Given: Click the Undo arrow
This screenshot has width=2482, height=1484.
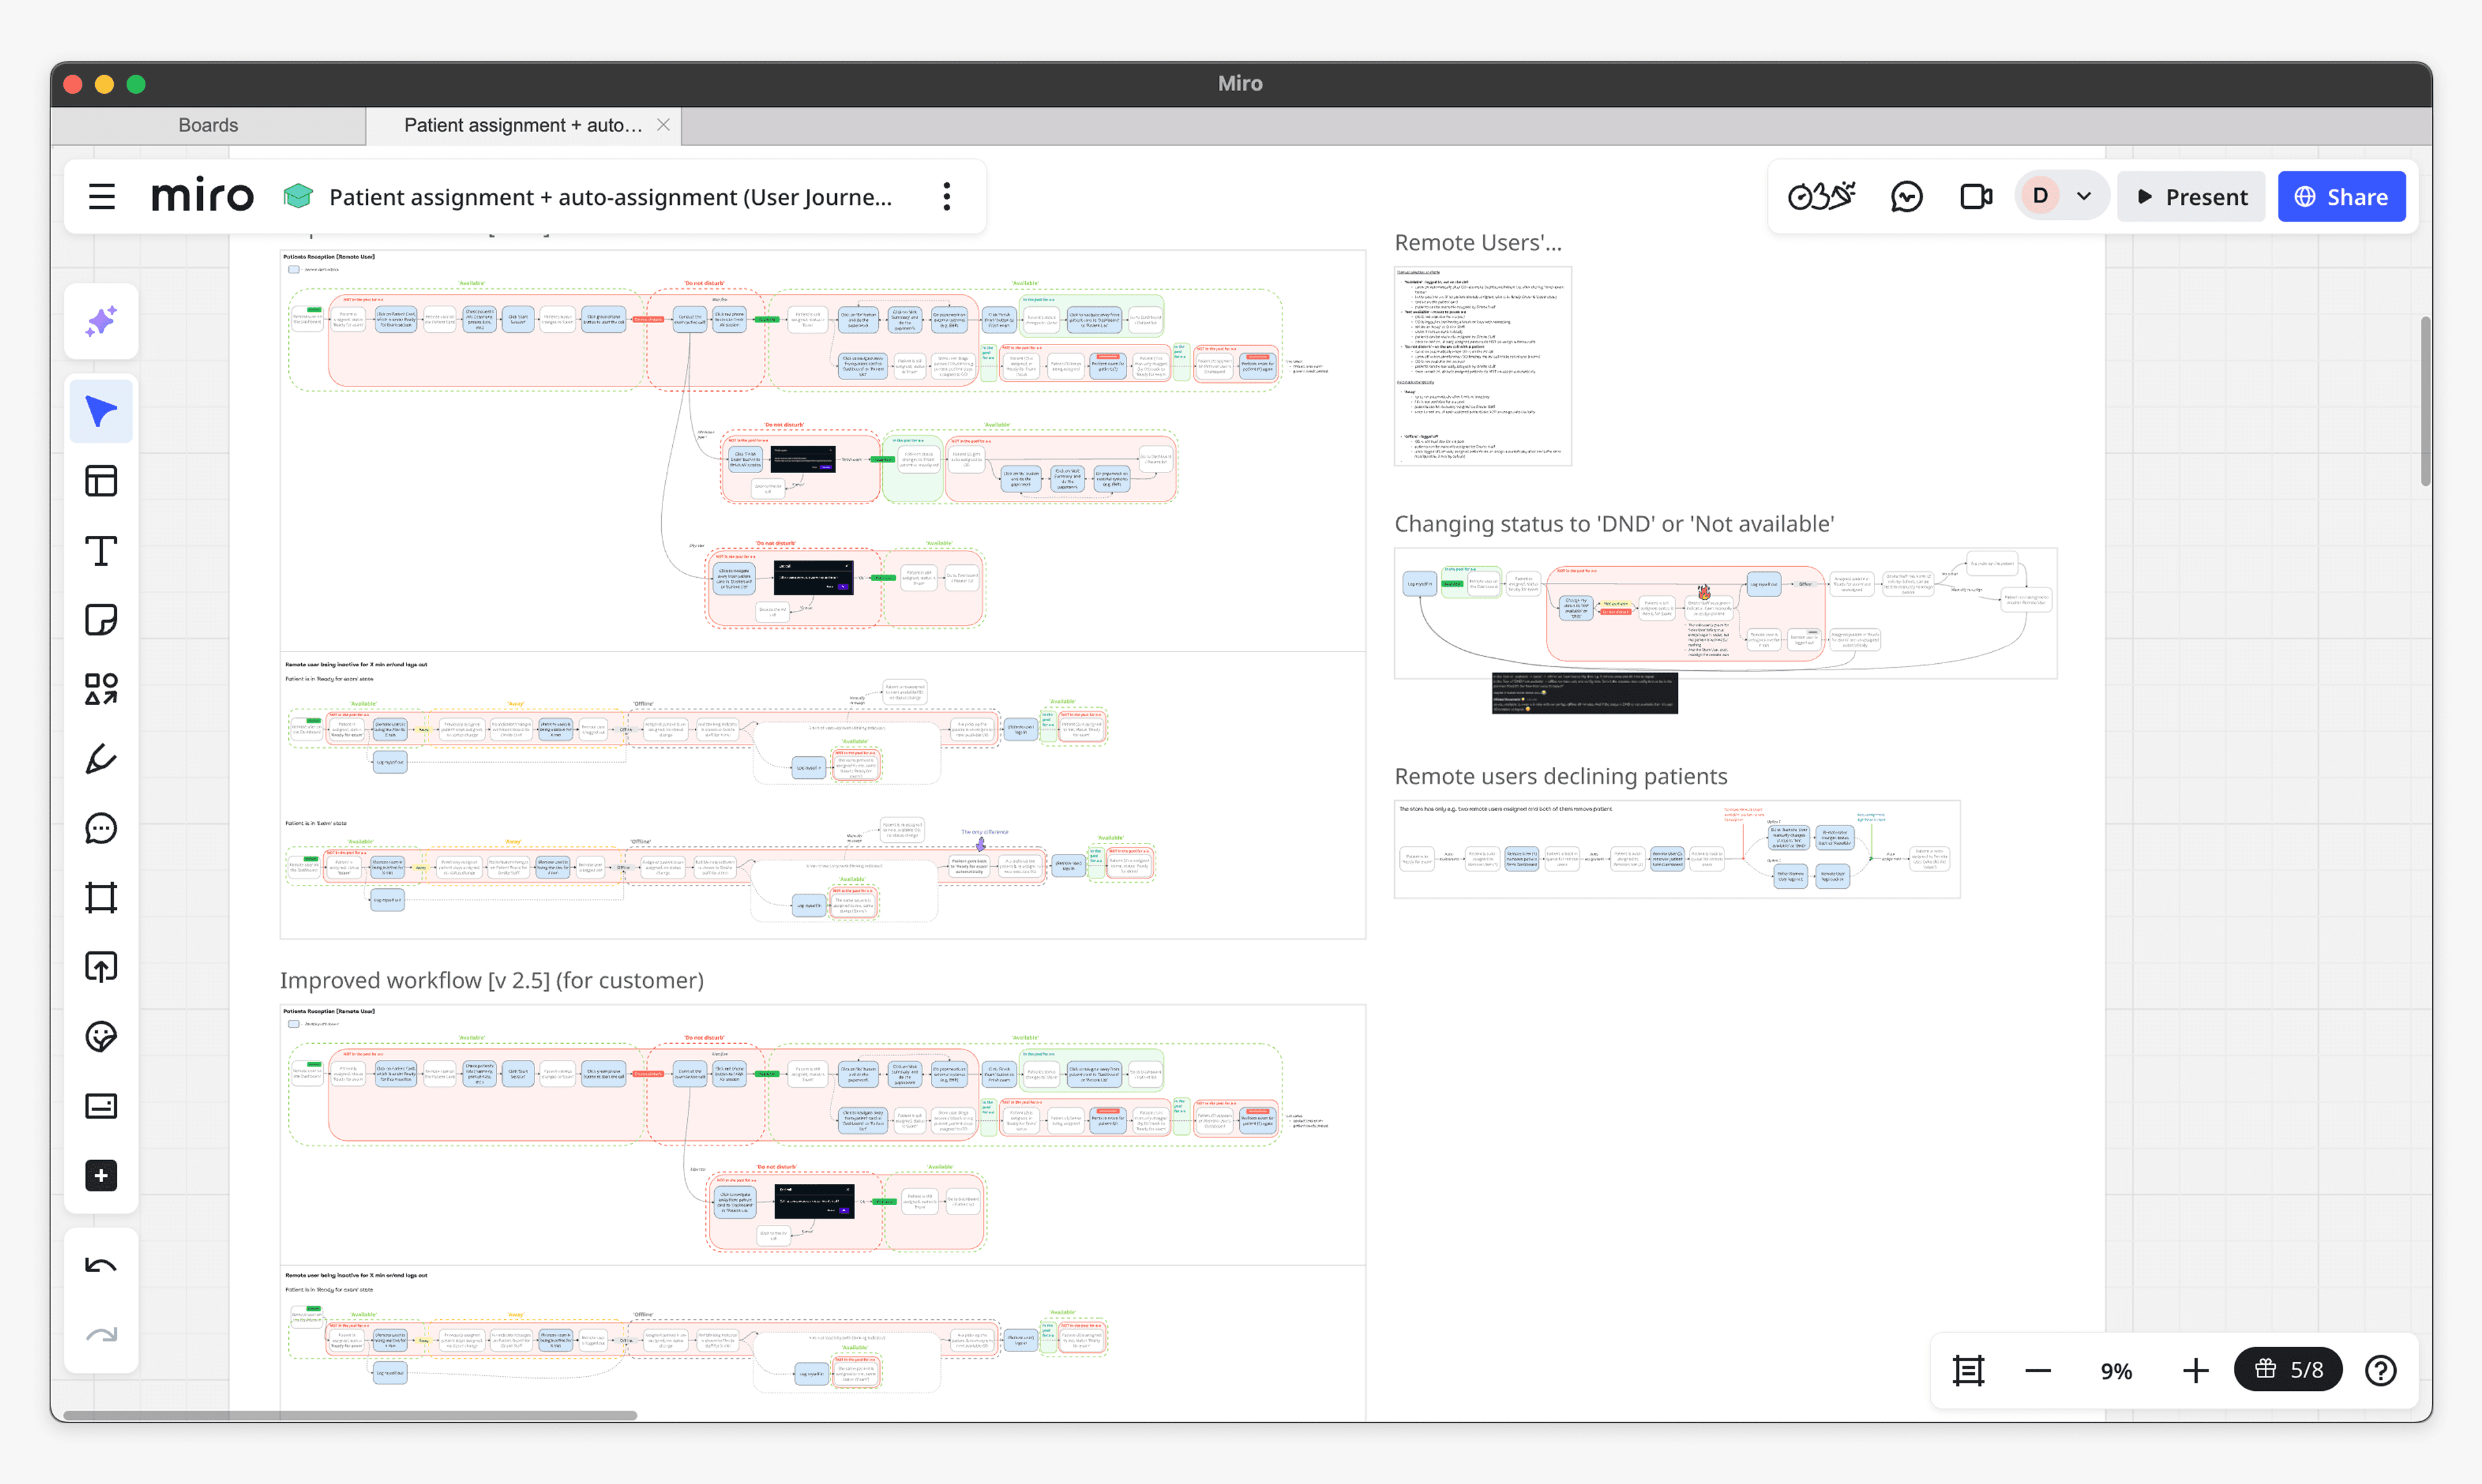Looking at the screenshot, I should coord(101,1266).
